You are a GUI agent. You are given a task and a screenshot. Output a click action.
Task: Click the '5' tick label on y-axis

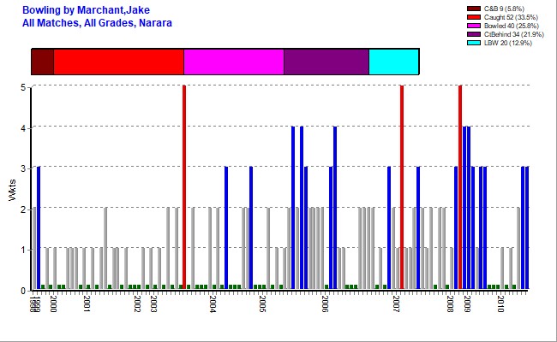coord(23,86)
